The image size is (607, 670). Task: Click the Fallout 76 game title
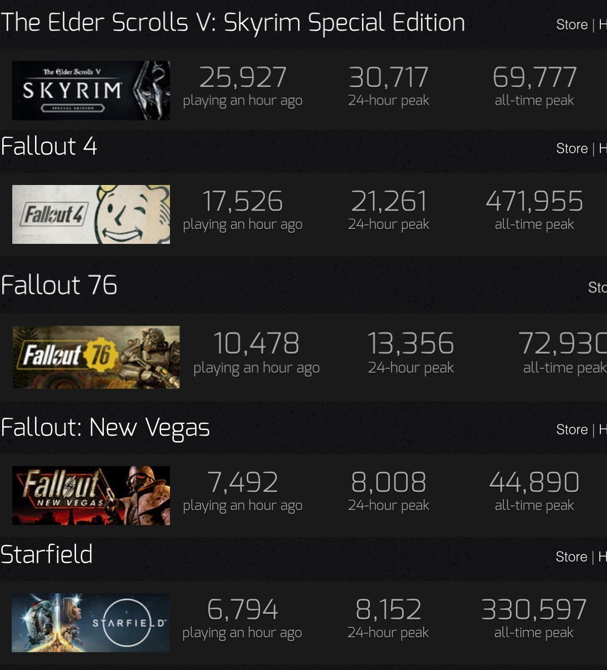tap(59, 285)
